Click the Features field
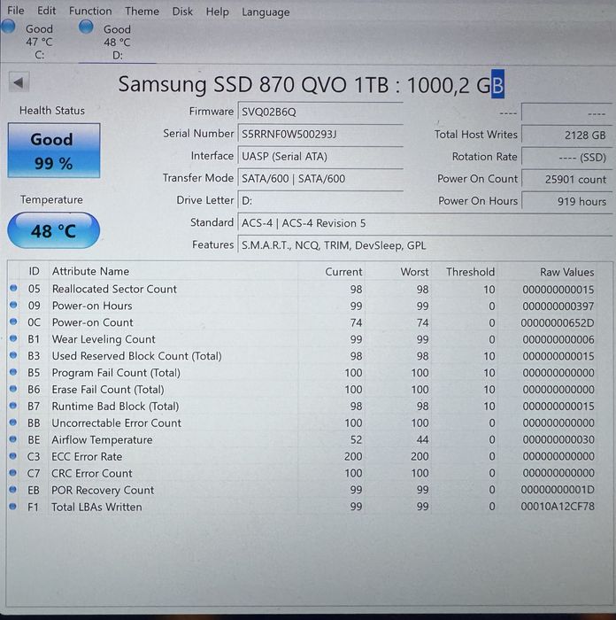Image resolution: width=616 pixels, height=620 pixels. 425,245
